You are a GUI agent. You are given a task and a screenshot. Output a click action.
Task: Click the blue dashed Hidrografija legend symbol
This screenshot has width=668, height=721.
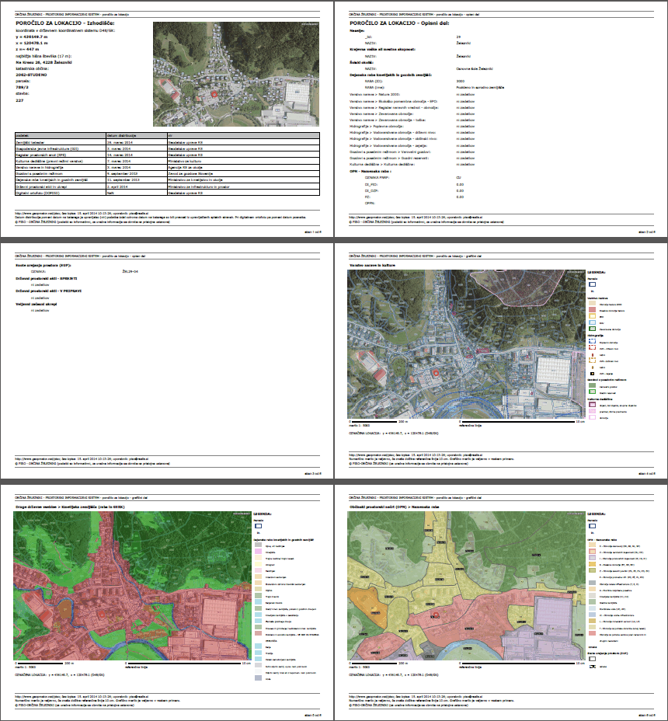coord(591,341)
